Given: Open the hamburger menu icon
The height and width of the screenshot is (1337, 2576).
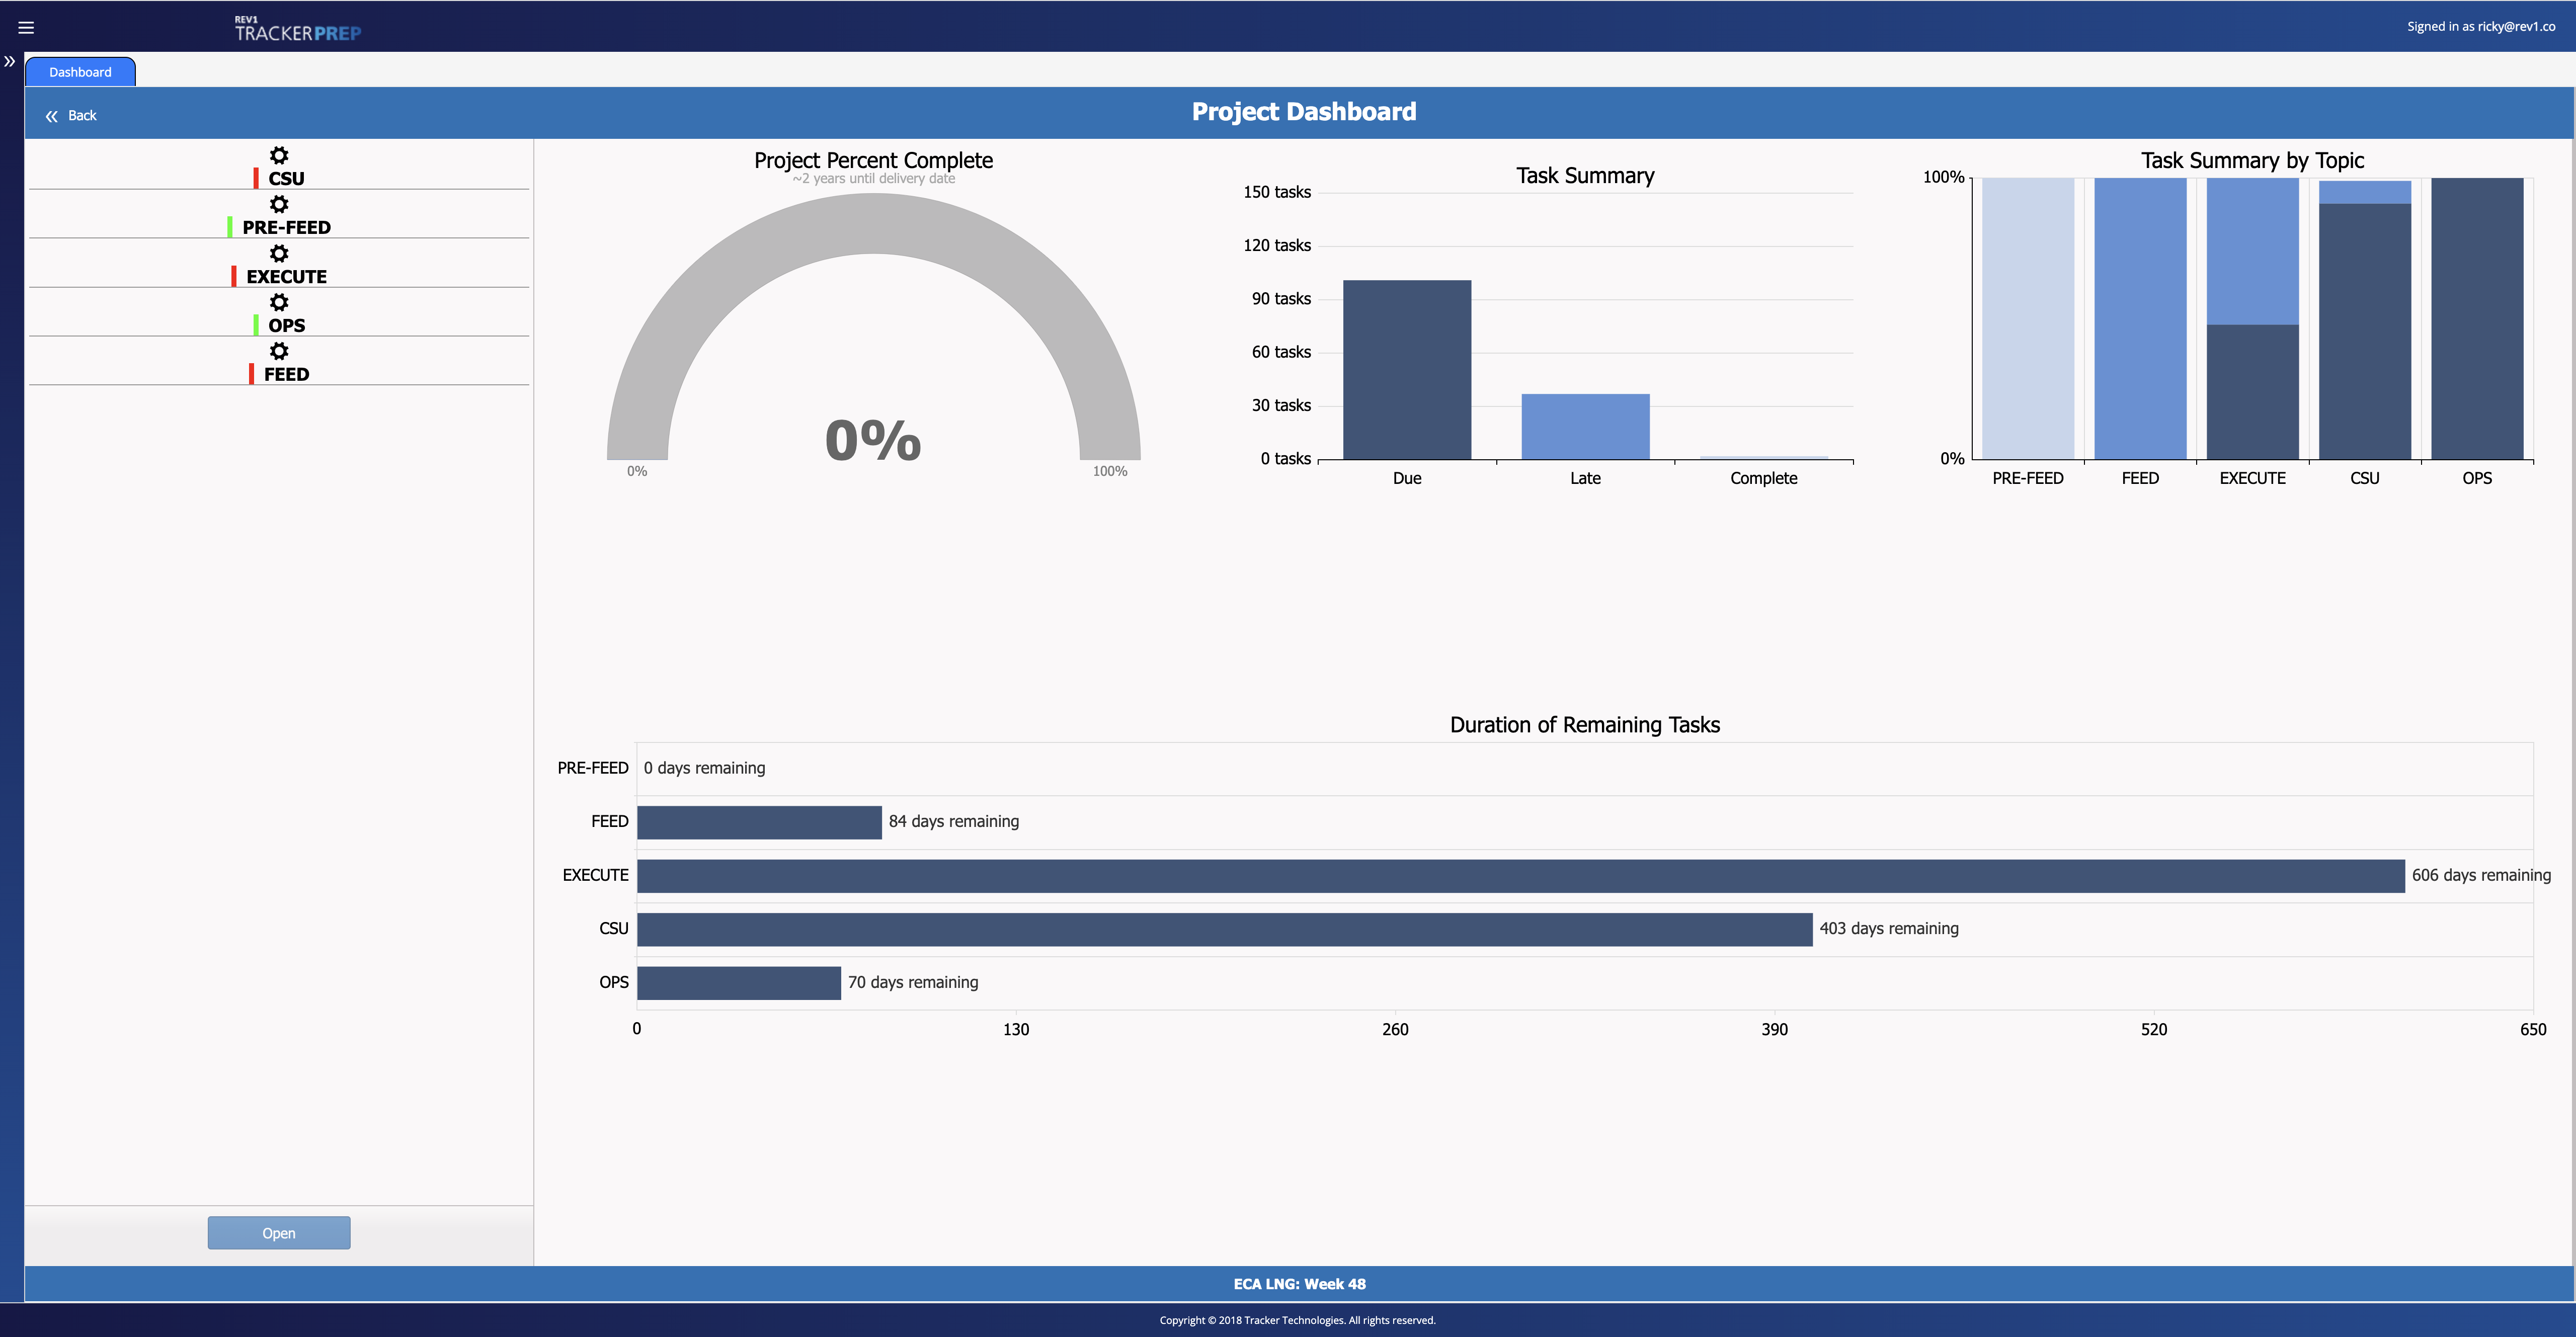Looking at the screenshot, I should [x=26, y=28].
